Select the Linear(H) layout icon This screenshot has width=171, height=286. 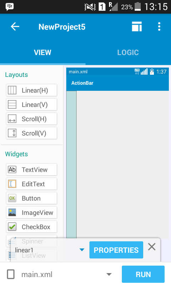click(12, 90)
